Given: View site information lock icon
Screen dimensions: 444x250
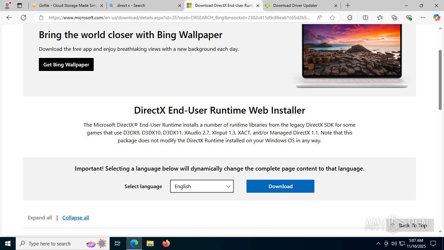Looking at the screenshot, I should (x=41, y=18).
